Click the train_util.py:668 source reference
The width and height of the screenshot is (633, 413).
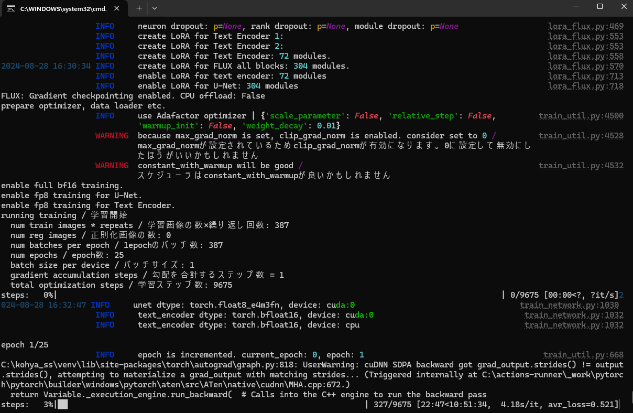(x=584, y=355)
